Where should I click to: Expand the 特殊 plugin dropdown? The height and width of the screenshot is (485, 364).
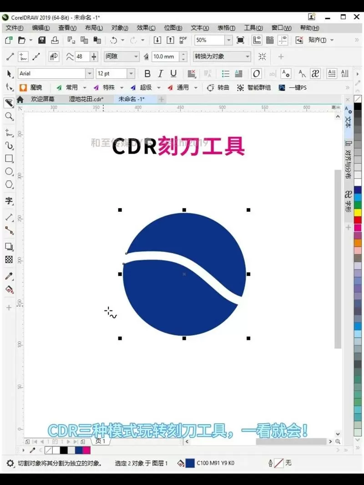click(121, 88)
